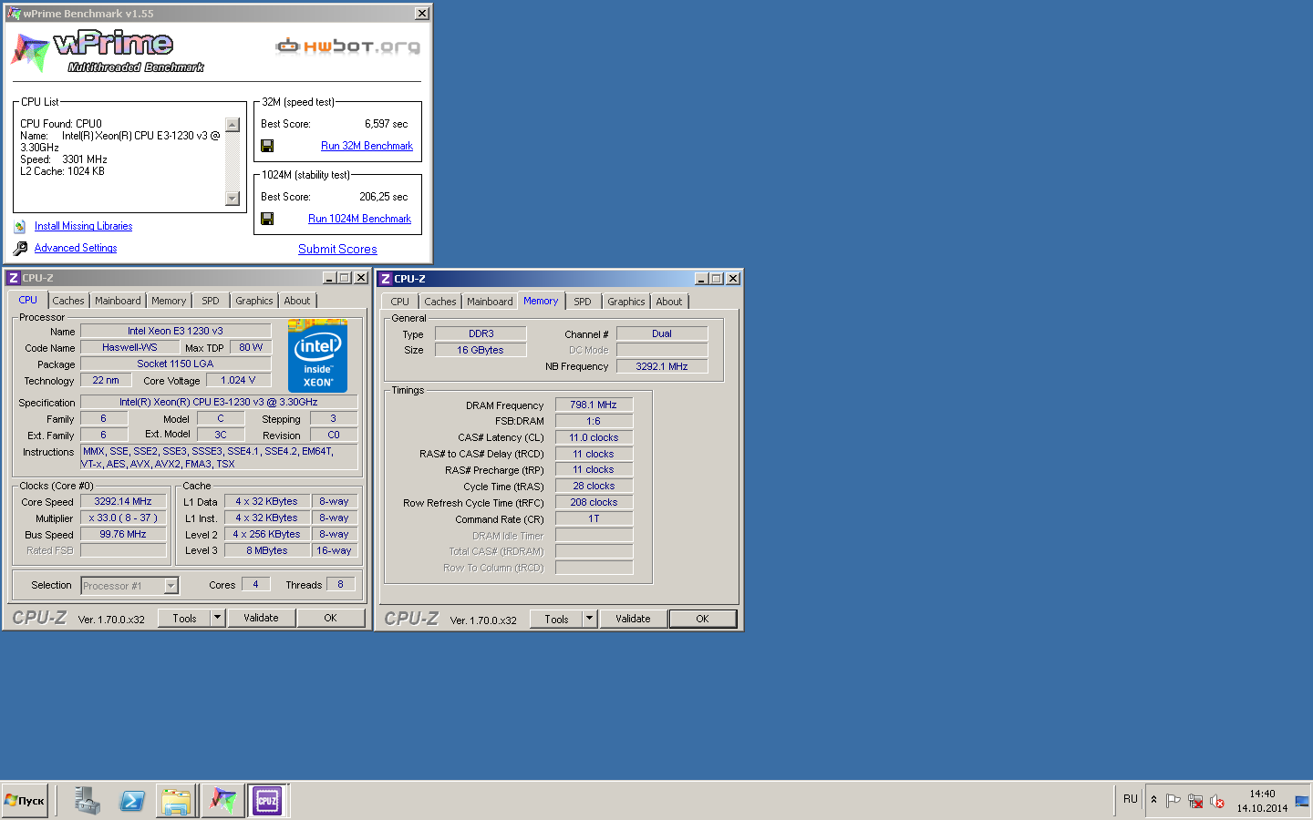Viewport: 1313px width, 820px height.
Task: Click the muted volume tray icon
Action: point(1217,801)
